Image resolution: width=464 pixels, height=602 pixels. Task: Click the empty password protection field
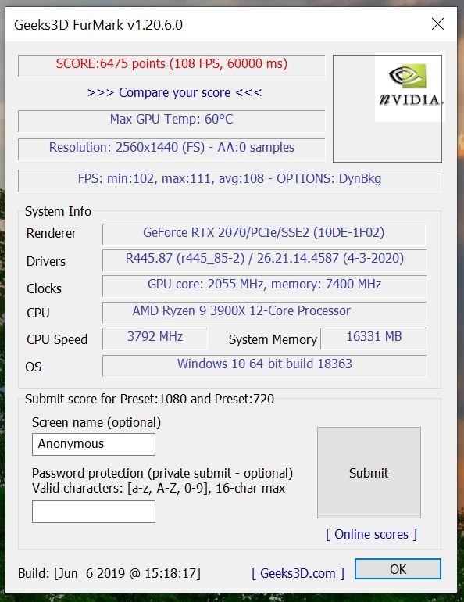(x=94, y=512)
